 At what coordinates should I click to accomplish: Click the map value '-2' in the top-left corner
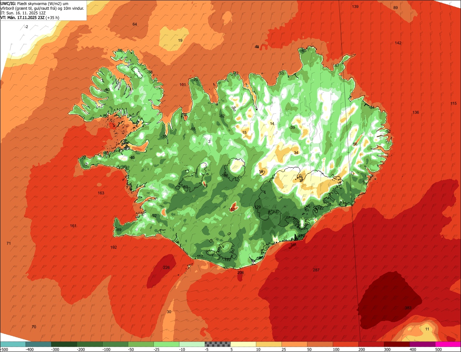26,27
